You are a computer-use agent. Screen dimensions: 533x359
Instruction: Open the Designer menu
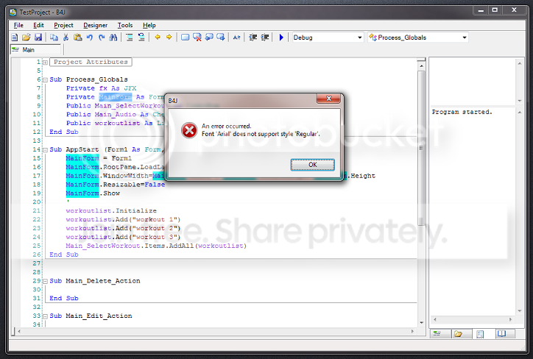96,25
